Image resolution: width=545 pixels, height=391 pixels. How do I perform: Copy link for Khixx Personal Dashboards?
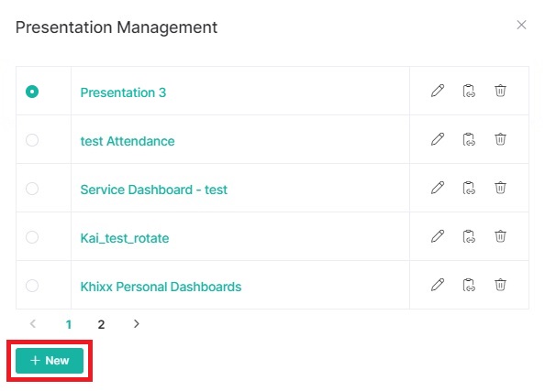click(x=469, y=285)
